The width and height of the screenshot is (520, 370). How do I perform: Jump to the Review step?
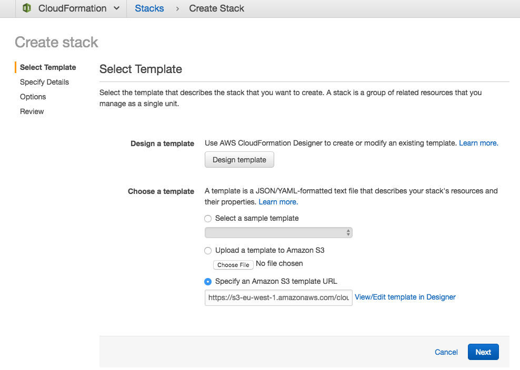(32, 111)
